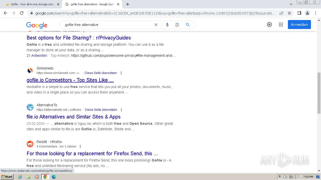
Task: Open Action Center flag icon
Action: point(297,177)
